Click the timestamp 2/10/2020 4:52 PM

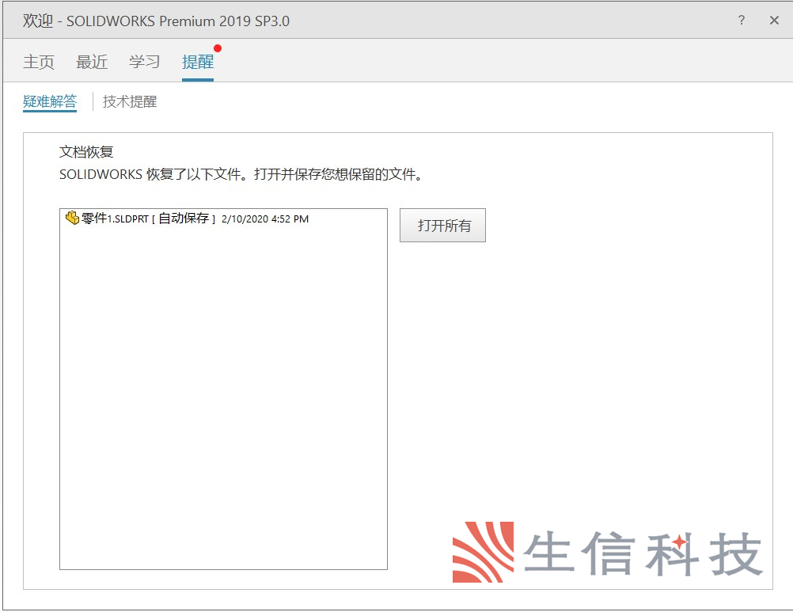pos(264,219)
